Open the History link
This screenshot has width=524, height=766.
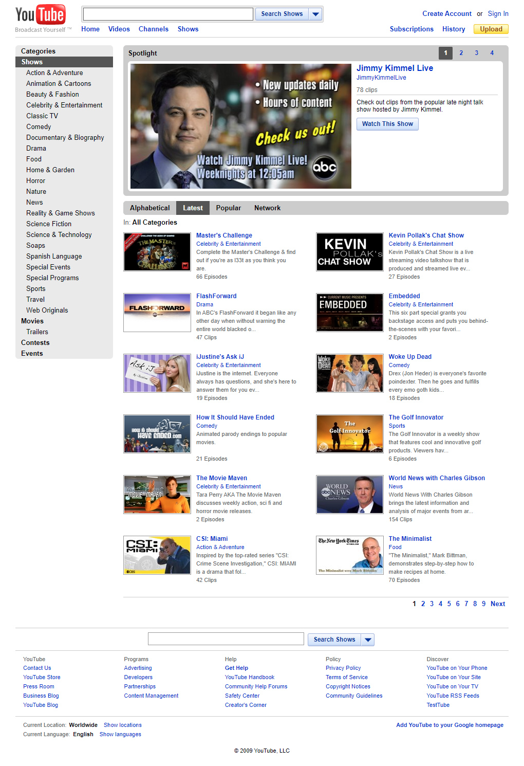pyautogui.click(x=454, y=29)
